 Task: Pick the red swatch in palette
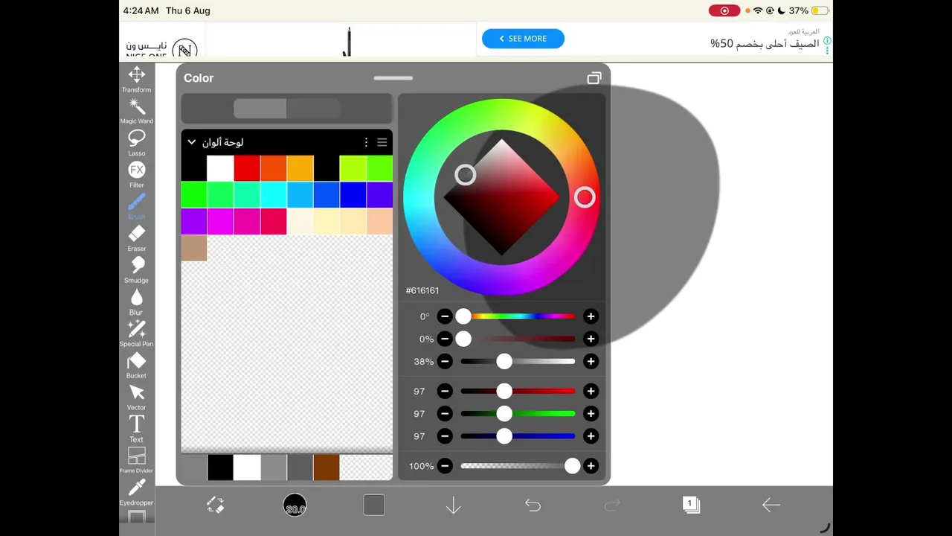pos(247,168)
